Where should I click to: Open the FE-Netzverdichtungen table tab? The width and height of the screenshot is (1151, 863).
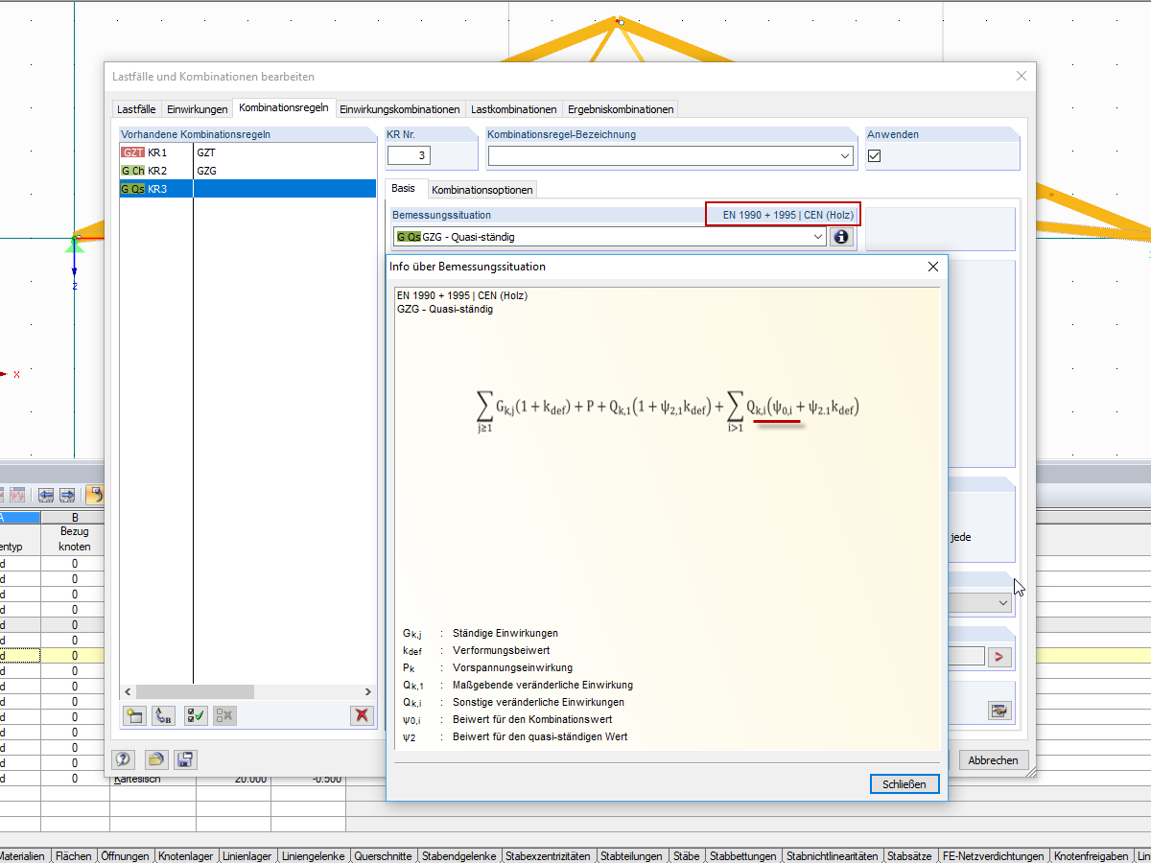[993, 856]
